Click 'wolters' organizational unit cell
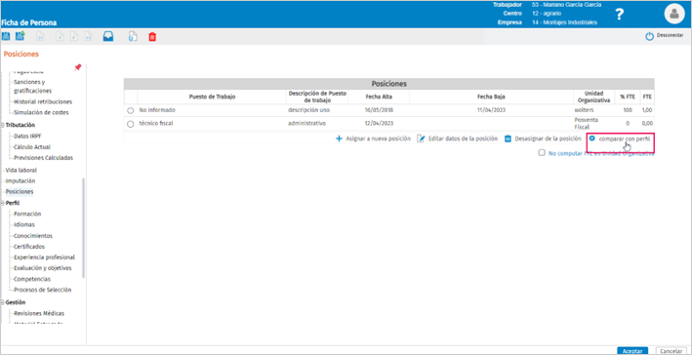Viewport: 692px width, 355px height. click(584, 110)
